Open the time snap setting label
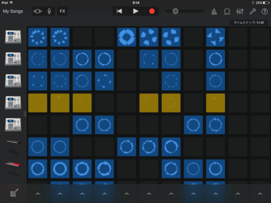 (x=249, y=23)
